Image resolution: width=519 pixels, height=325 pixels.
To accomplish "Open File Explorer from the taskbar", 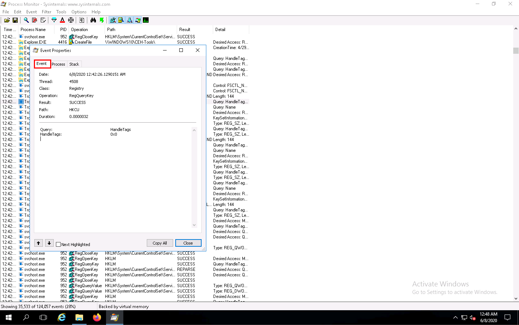I will [x=79, y=317].
